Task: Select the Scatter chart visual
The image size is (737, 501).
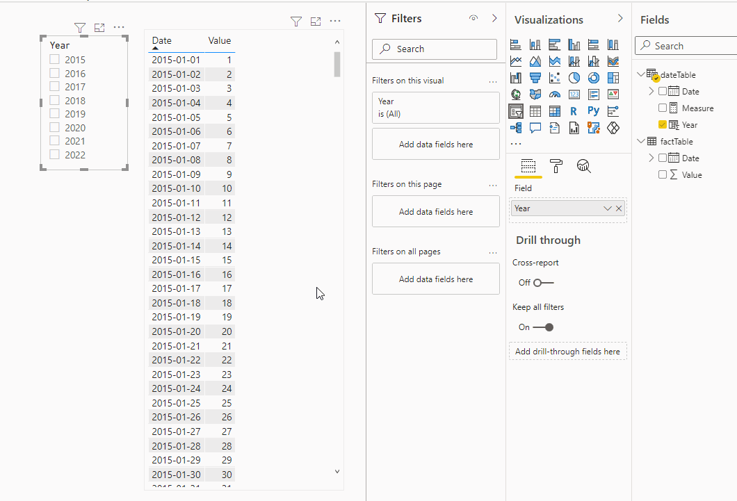Action: click(555, 78)
